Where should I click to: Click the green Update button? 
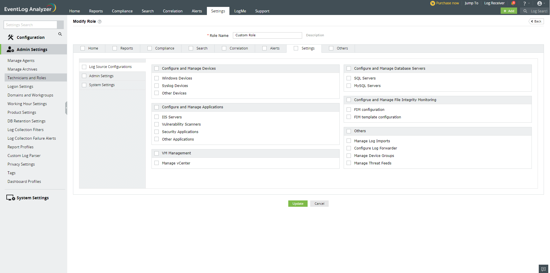(x=298, y=204)
